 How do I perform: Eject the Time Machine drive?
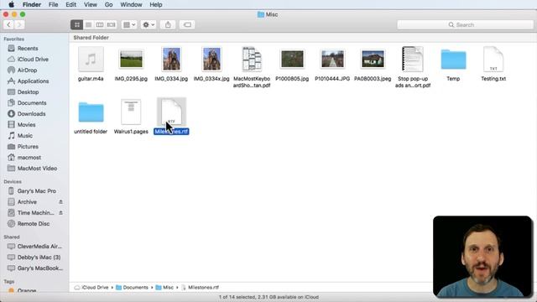pyautogui.click(x=60, y=212)
